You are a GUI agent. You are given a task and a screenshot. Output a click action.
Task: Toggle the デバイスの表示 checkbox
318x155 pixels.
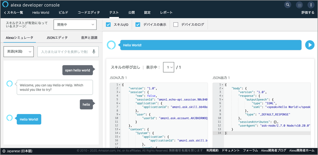pyautogui.click(x=138, y=25)
